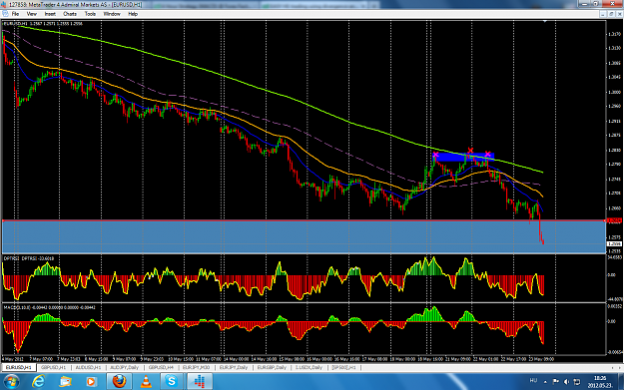
Task: Restore the inner chart window
Action: (611, 14)
